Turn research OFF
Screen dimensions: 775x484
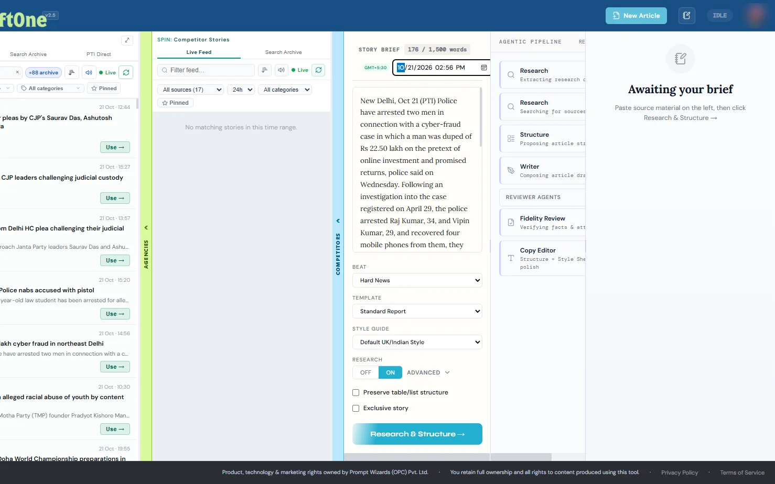(365, 372)
